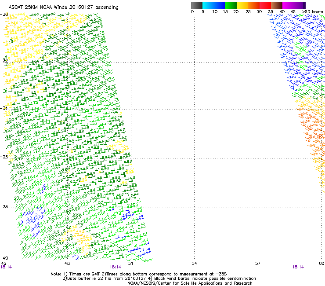Click the '35' label under the color bar
Viewport: 325px width, 286px height.
(271, 12)
